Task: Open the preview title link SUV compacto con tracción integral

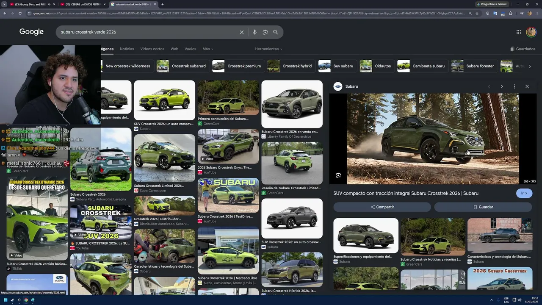Action: coord(406,193)
